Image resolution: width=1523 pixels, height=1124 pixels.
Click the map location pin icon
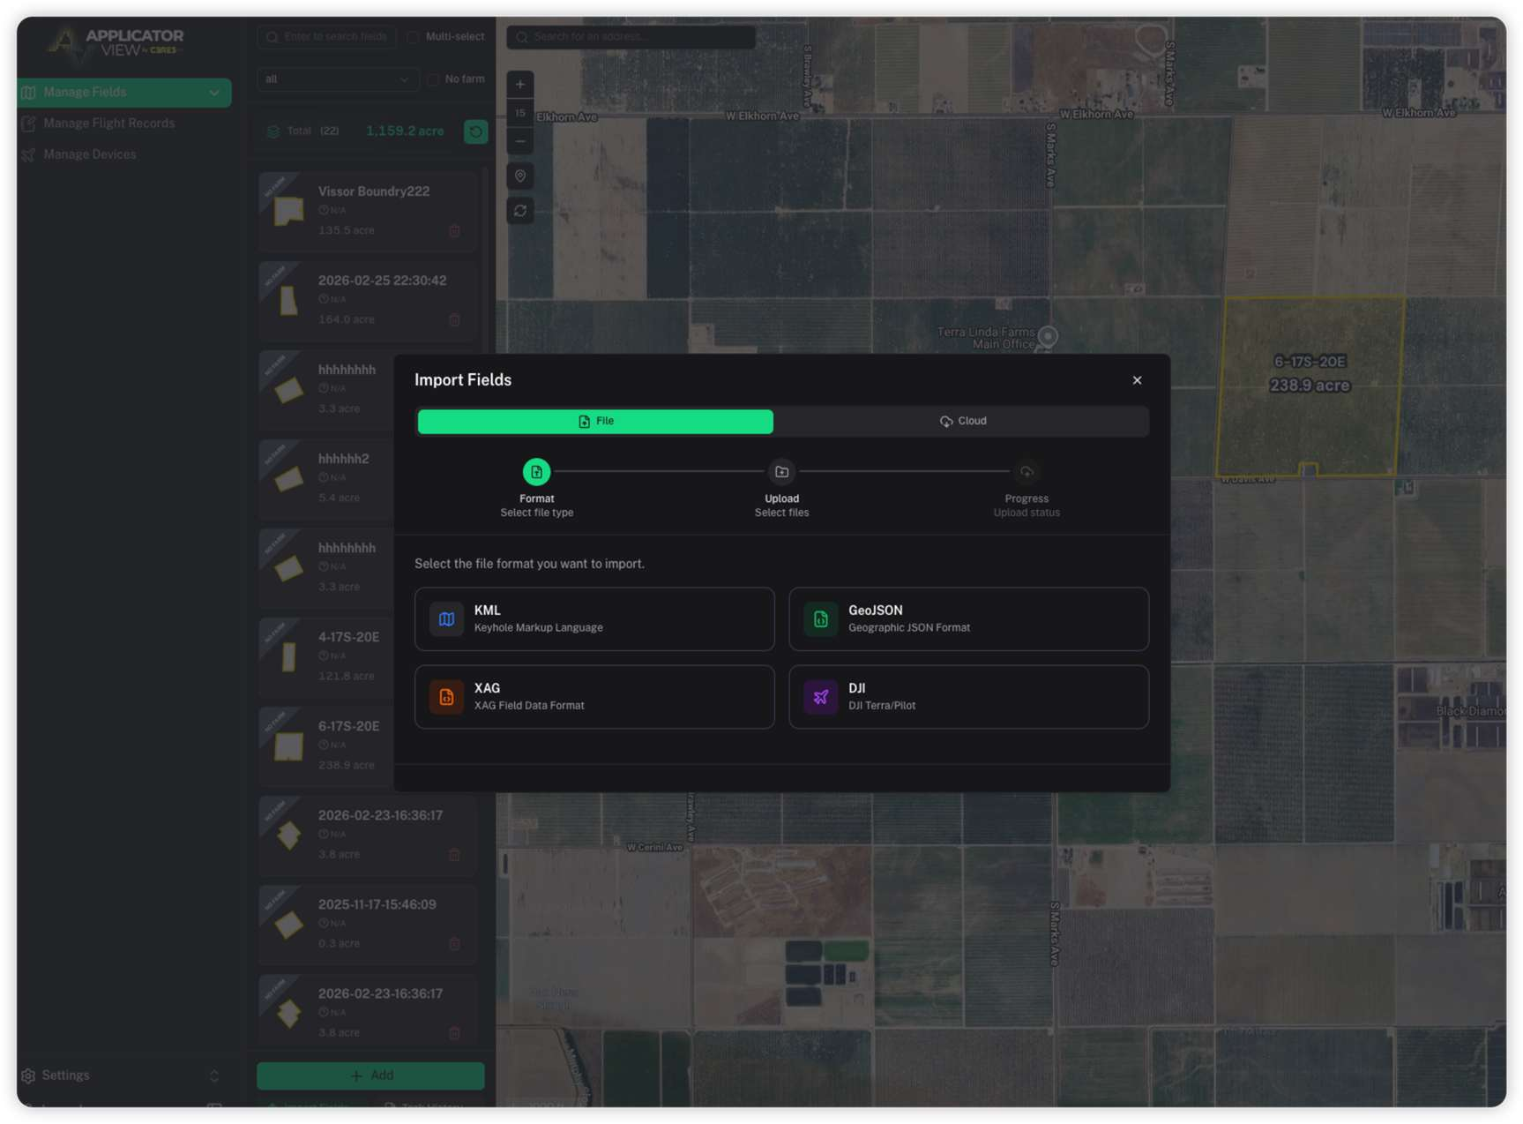coord(520,176)
